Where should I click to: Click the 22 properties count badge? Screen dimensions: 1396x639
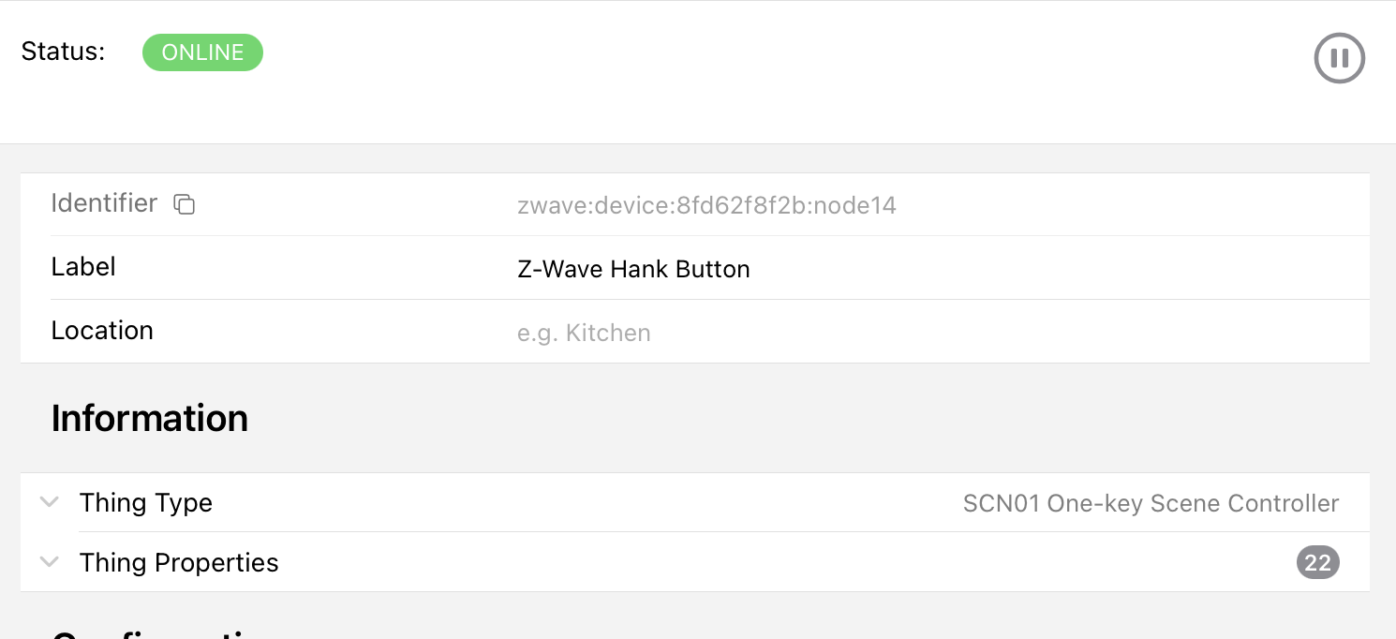[1317, 562]
